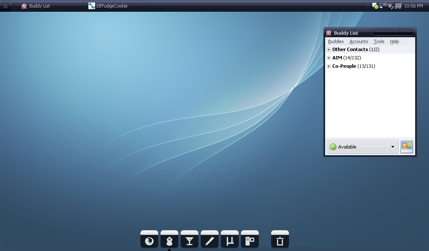Screen dimensions: 429x251
Task: Open the trash can in the dock
Action: point(280,240)
